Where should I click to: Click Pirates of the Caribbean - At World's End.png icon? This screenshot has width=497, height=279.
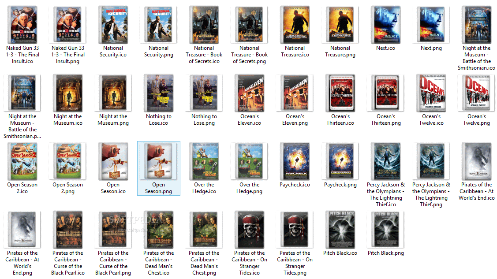coord(22,230)
